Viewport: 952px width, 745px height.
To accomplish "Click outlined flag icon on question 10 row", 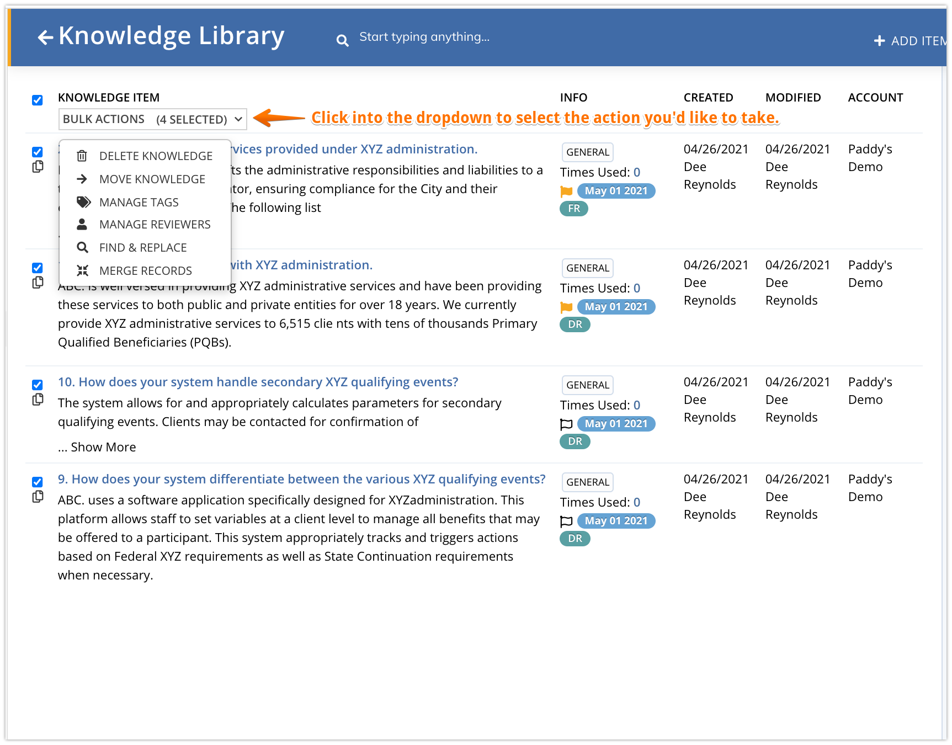I will tap(566, 424).
